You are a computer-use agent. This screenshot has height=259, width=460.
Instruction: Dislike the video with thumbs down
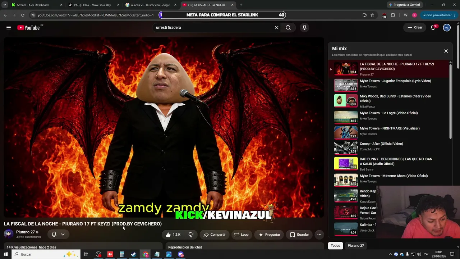pyautogui.click(x=191, y=235)
